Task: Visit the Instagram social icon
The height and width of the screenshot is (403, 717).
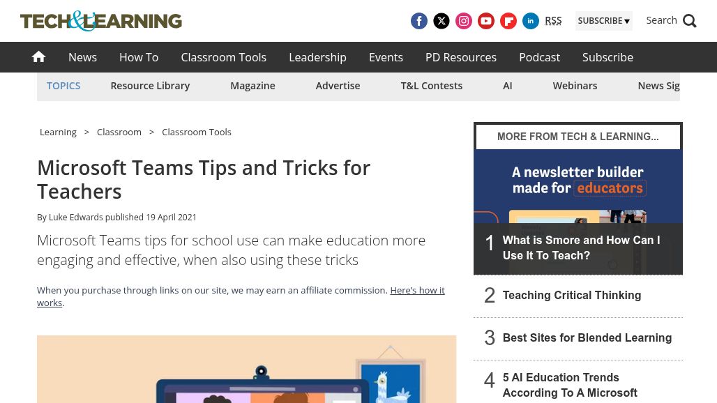Action: coord(464,21)
